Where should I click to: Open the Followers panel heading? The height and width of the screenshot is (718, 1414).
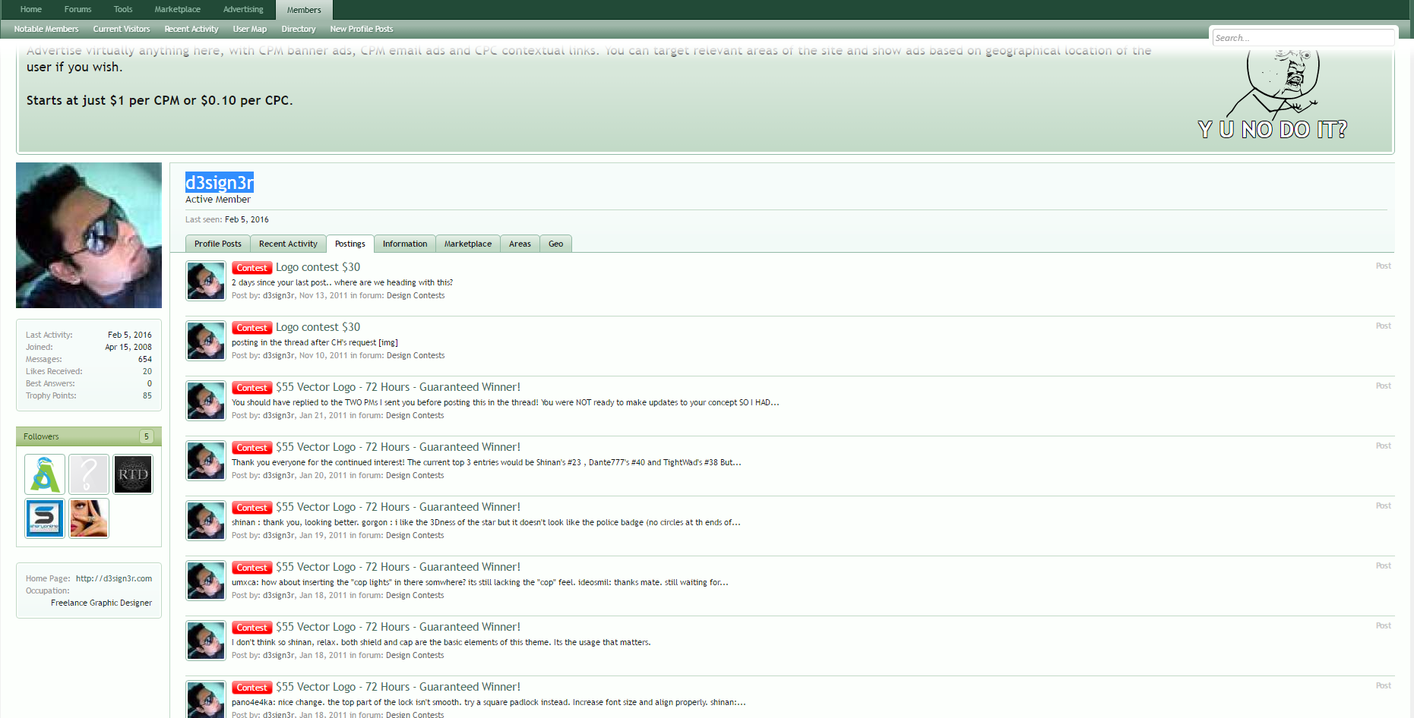point(41,436)
